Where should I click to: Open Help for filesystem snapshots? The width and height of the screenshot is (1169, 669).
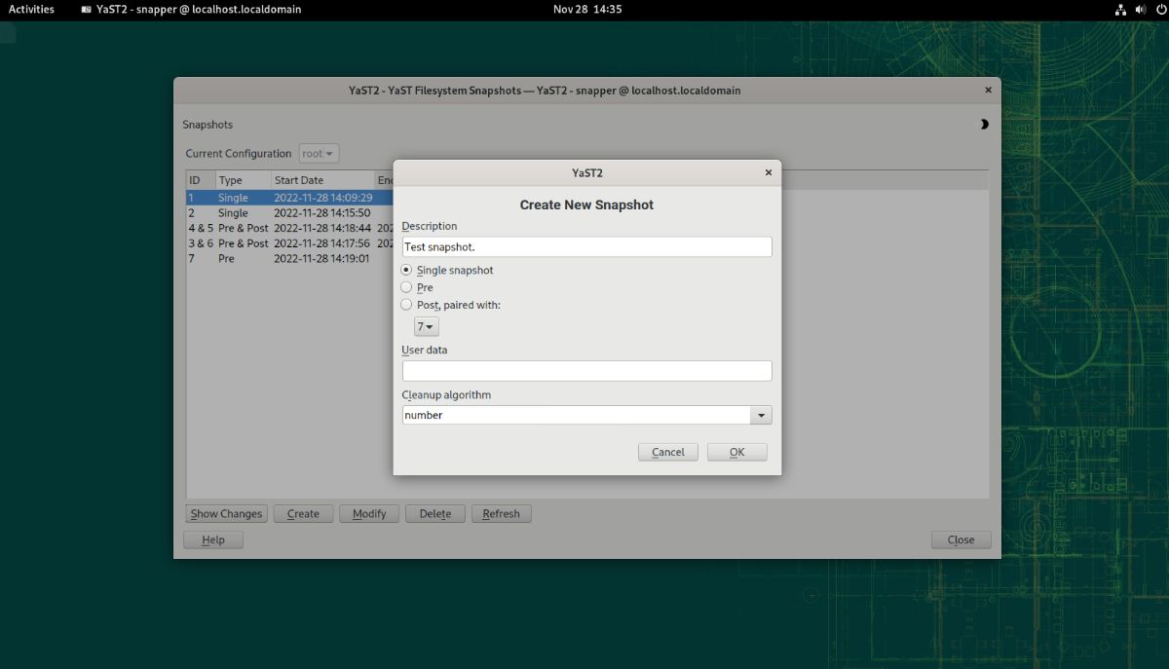pyautogui.click(x=212, y=539)
